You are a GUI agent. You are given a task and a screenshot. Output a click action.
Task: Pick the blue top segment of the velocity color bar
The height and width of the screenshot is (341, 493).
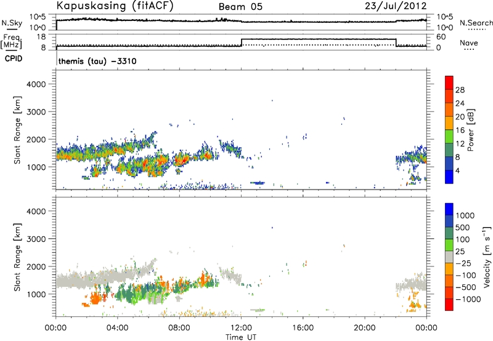tap(449, 209)
